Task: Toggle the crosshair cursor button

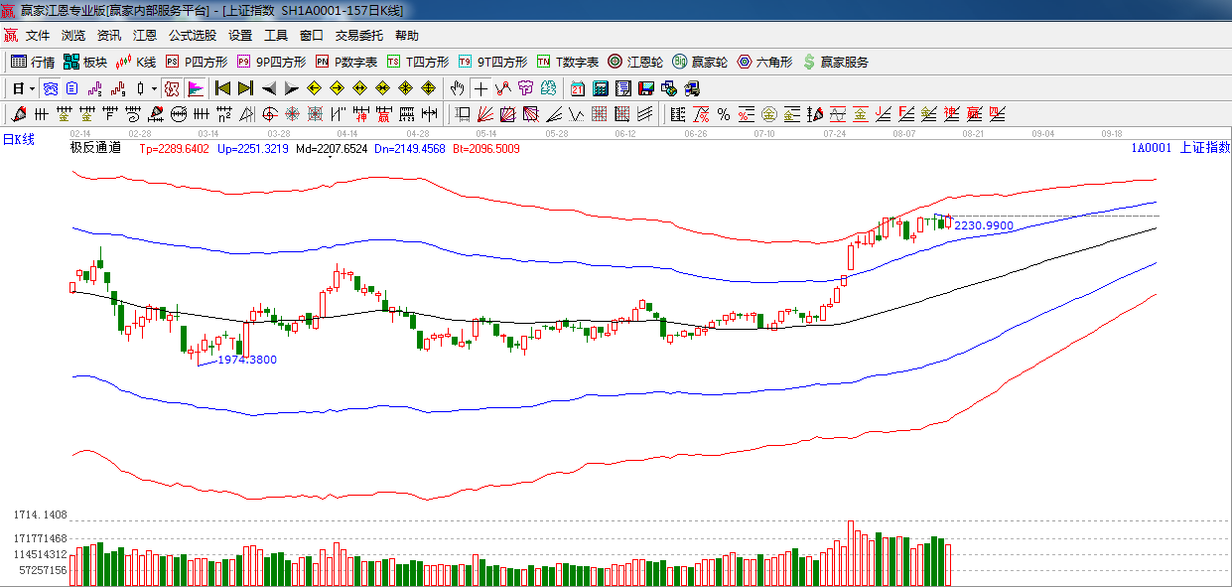Action: pyautogui.click(x=480, y=88)
